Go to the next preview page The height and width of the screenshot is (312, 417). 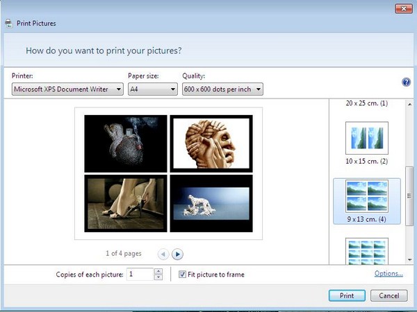(177, 254)
